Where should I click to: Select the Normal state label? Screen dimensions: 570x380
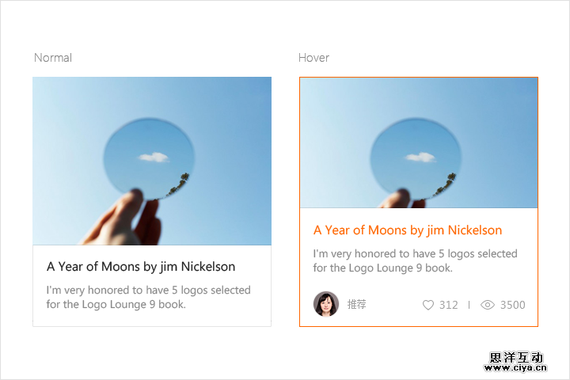53,58
